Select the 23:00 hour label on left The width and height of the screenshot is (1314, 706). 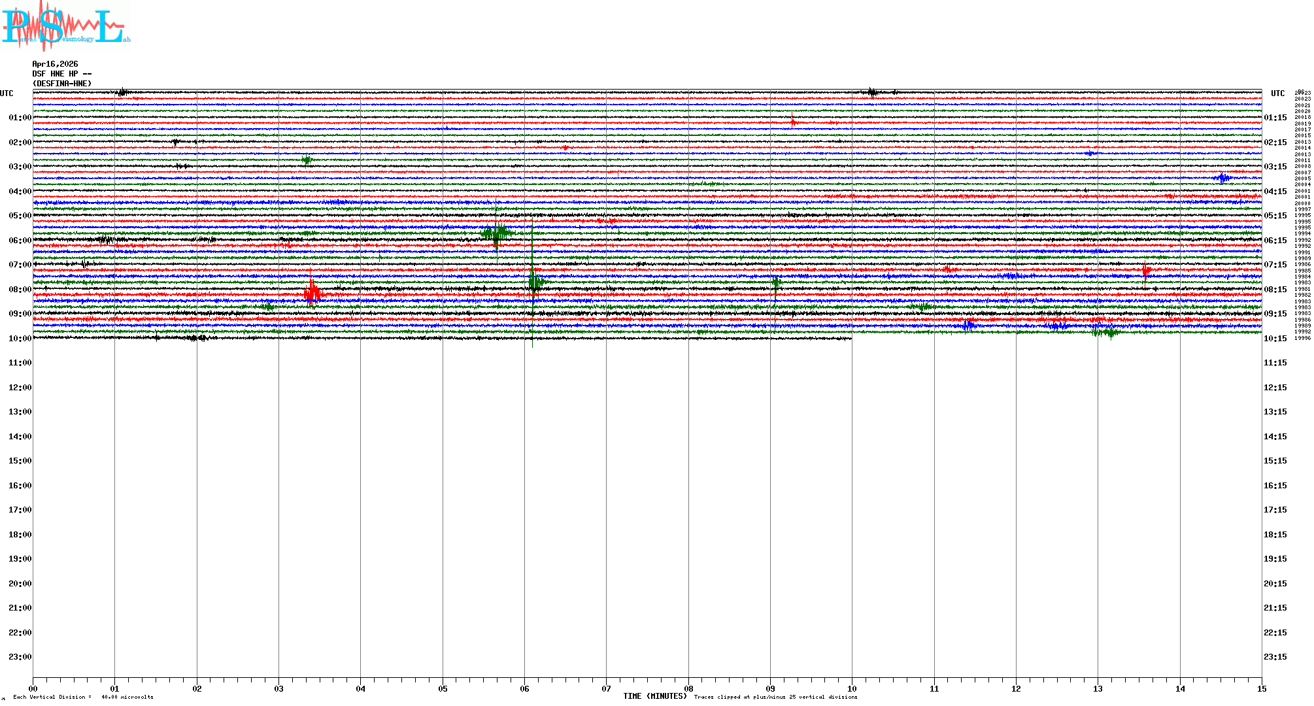click(x=20, y=657)
